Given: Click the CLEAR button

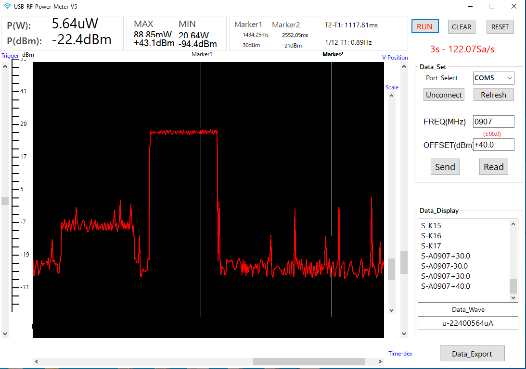Looking at the screenshot, I should coord(461,27).
